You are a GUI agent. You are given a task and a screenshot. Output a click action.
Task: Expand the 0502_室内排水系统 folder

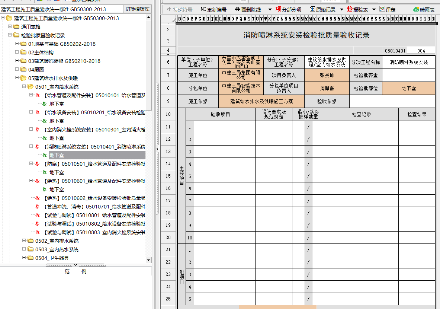pyautogui.click(x=25, y=241)
